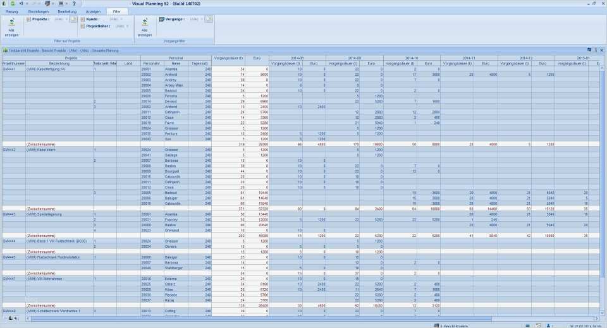This screenshot has width=607, height=328.
Task: Click the undo icon in quick access toolbar
Action: pyautogui.click(x=21, y=4)
